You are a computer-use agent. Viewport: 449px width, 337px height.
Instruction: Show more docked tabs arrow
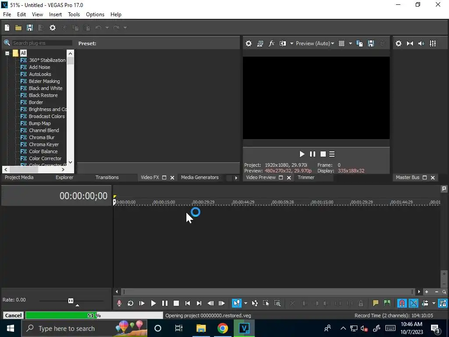tap(236, 178)
